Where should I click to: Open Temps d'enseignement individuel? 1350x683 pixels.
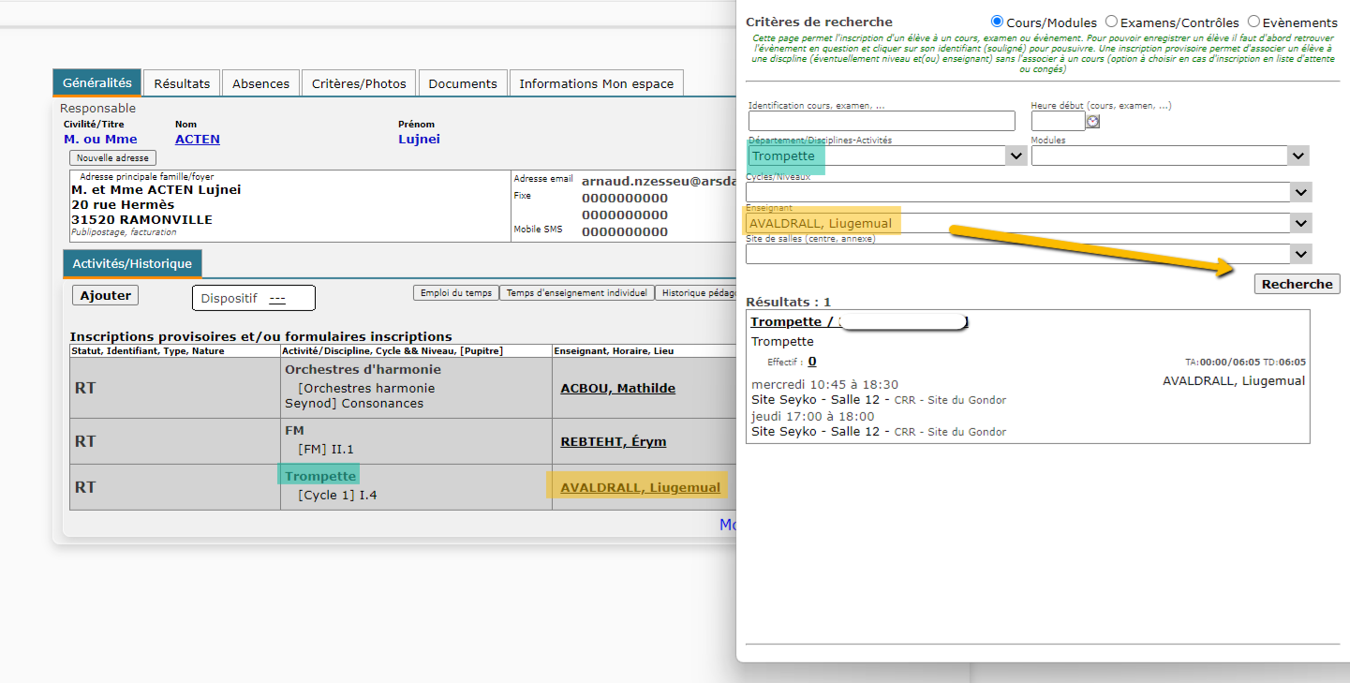click(x=576, y=293)
